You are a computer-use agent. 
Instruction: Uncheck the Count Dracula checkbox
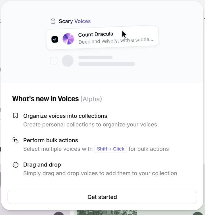pyautogui.click(x=55, y=40)
